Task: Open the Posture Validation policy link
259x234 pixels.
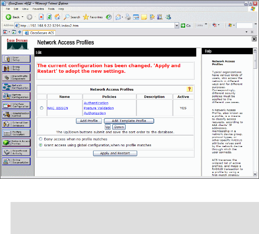Action: [x=99, y=108]
